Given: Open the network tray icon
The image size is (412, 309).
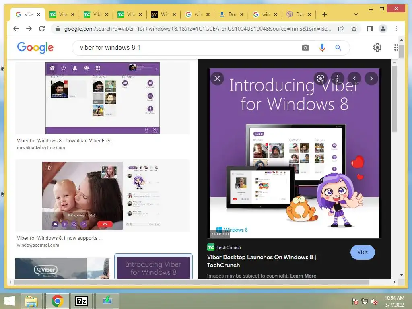Looking at the screenshot, I should (x=365, y=301).
